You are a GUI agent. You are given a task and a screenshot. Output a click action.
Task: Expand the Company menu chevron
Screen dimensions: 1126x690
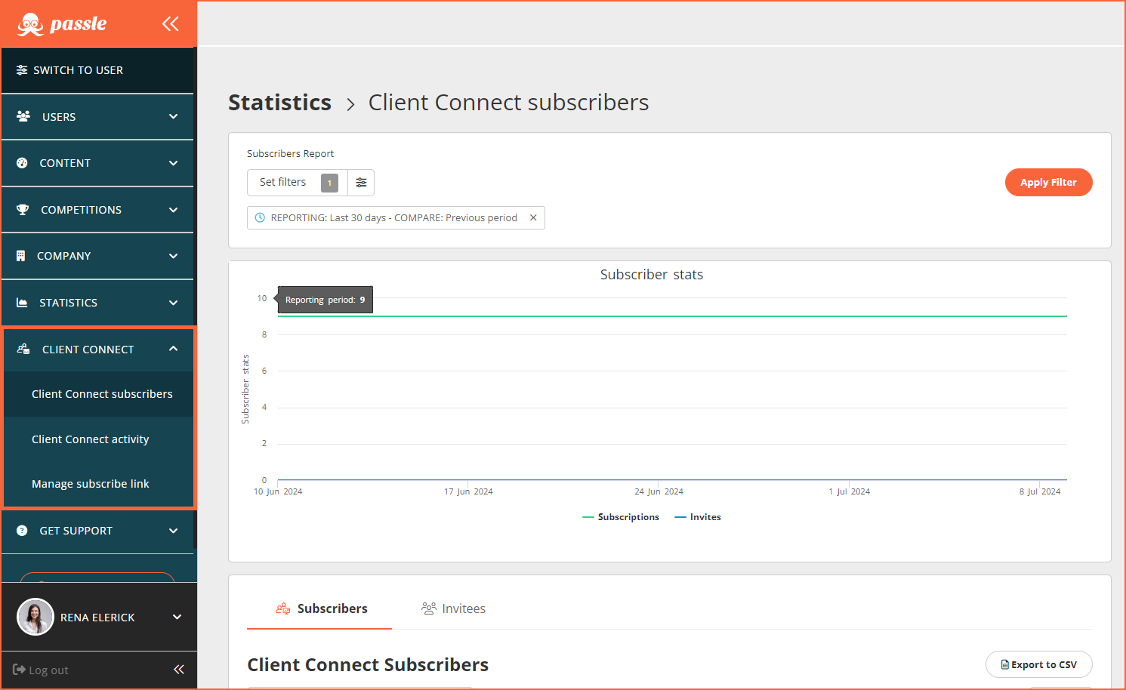point(174,256)
